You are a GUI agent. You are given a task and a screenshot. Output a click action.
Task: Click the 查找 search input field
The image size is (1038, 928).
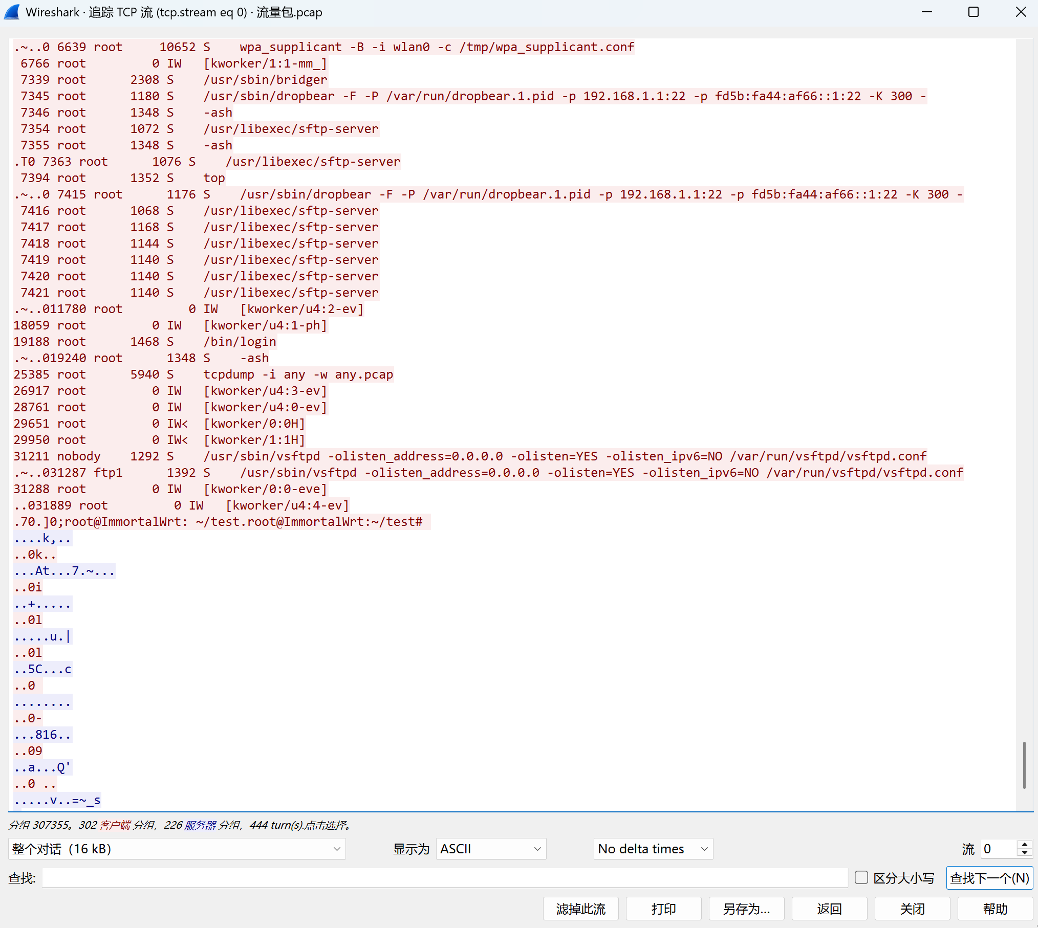pyautogui.click(x=444, y=878)
